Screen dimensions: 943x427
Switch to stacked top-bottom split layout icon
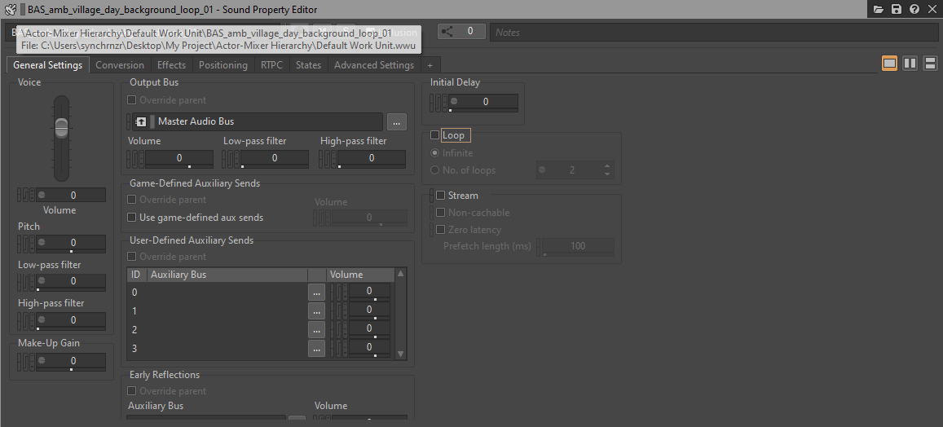pos(930,63)
